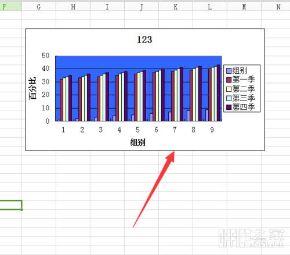The image size is (290, 255).
Task: Select the 第二季 bar in group 7
Action: click(x=176, y=95)
